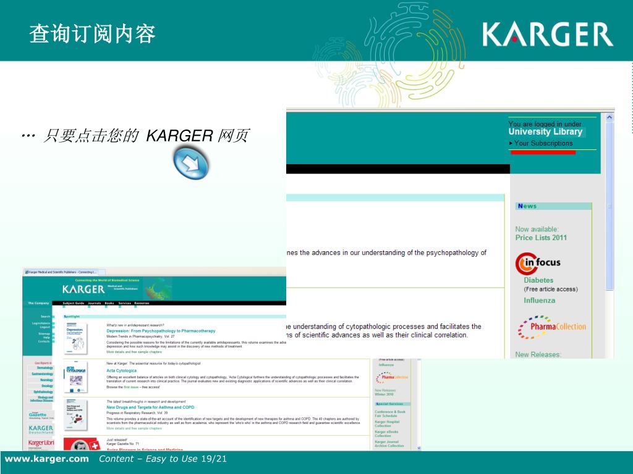The height and width of the screenshot is (474, 633).
Task: Click small PharmaCollection logo in small webpage
Action: coord(392,377)
